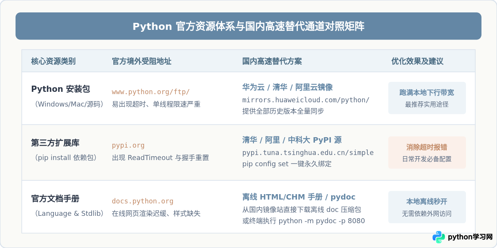Click the 官方文档手册 row title

(55, 199)
